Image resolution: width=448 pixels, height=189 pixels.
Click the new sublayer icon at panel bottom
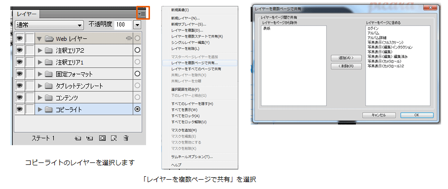[x=90, y=138]
